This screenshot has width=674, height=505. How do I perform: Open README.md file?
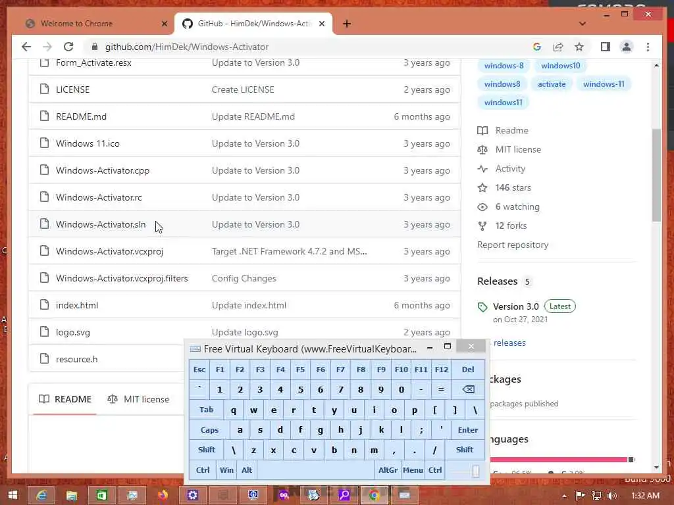point(81,116)
